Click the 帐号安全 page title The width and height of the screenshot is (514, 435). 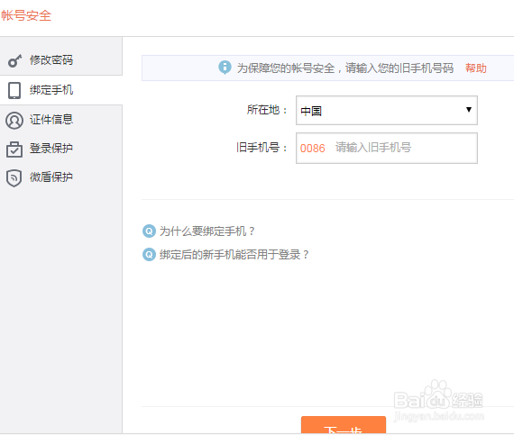point(26,15)
